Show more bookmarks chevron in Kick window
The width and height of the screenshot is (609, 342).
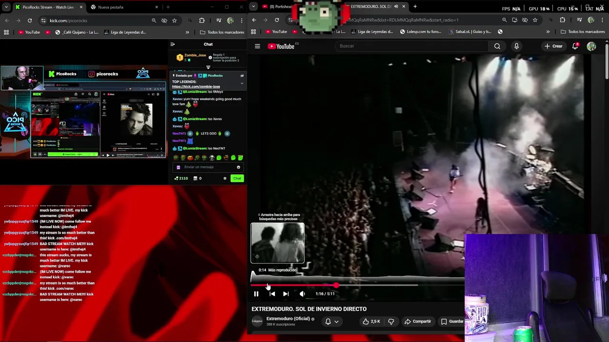pyautogui.click(x=187, y=32)
